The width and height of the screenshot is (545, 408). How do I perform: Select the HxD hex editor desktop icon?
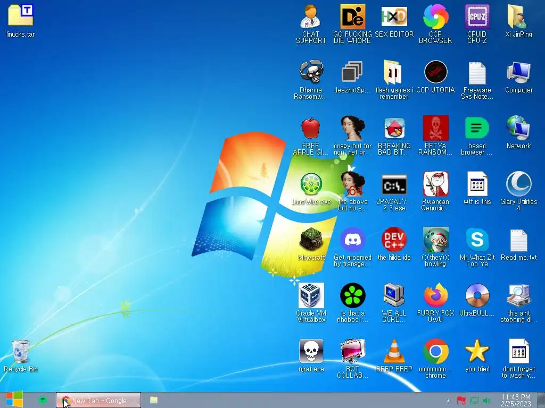tap(394, 21)
